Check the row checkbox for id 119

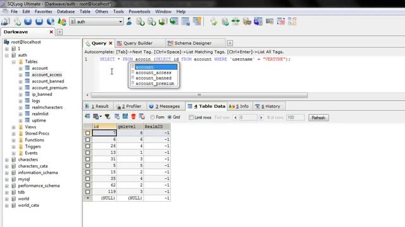point(87,192)
